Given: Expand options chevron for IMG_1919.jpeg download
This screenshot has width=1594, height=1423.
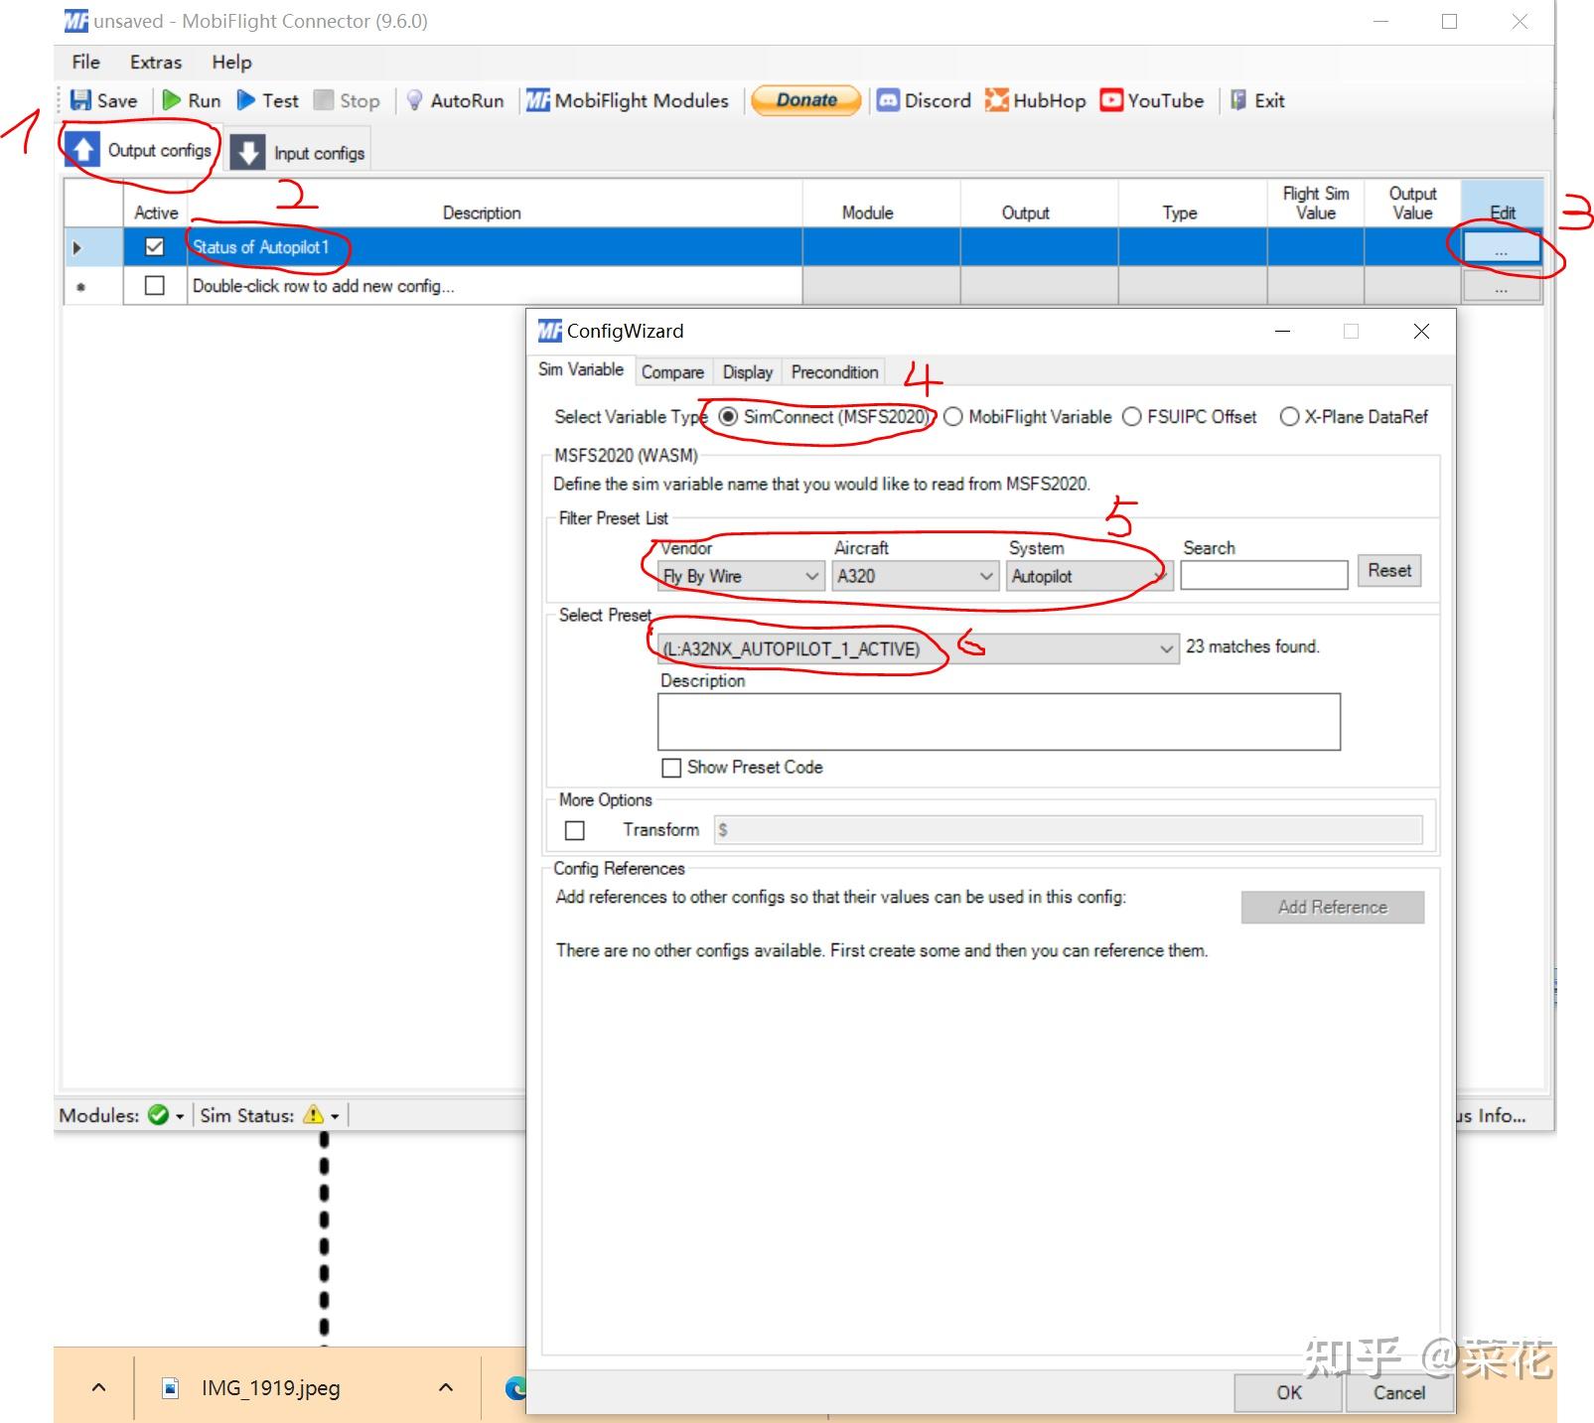Looking at the screenshot, I should click(446, 1387).
